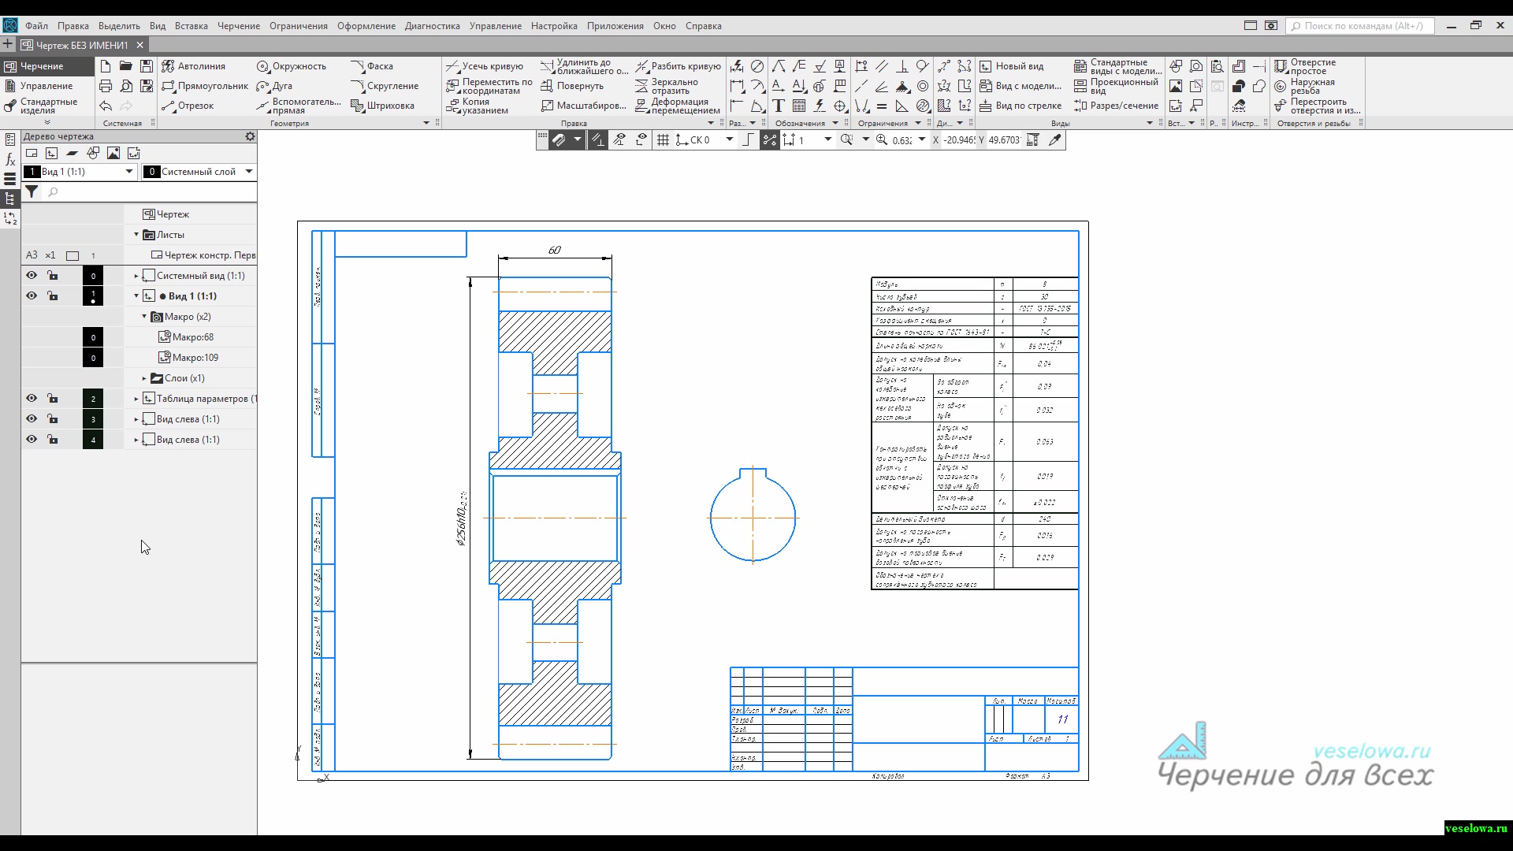The width and height of the screenshot is (1513, 851).
Task: Save the drawing with the diskette icon
Action: 147,66
